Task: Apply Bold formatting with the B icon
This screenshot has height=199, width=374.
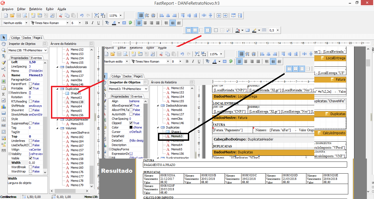Action: tap(87, 23)
